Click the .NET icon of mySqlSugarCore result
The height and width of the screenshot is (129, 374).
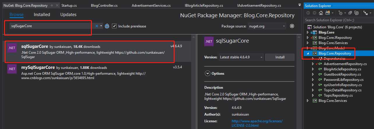point(12,69)
